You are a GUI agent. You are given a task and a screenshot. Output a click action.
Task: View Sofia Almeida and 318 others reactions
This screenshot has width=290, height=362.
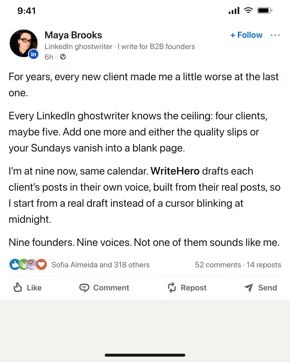(x=100, y=265)
